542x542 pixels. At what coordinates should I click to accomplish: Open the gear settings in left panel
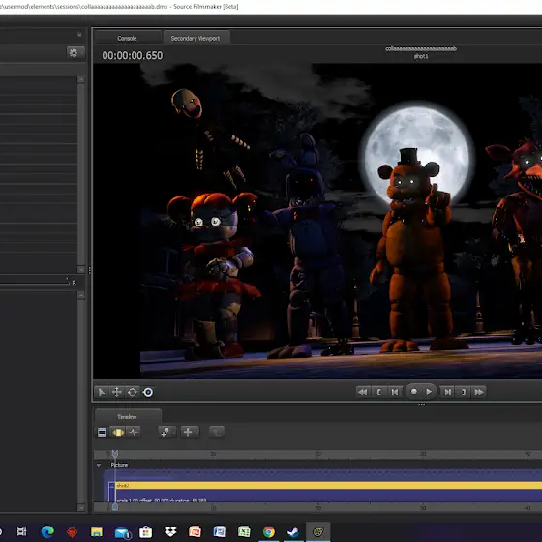[x=75, y=53]
